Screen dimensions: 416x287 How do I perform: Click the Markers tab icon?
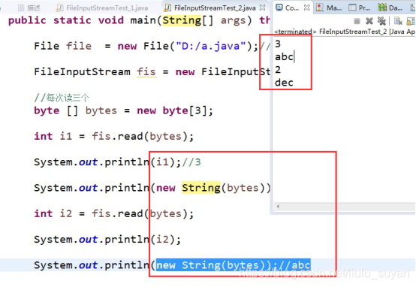click(320, 8)
